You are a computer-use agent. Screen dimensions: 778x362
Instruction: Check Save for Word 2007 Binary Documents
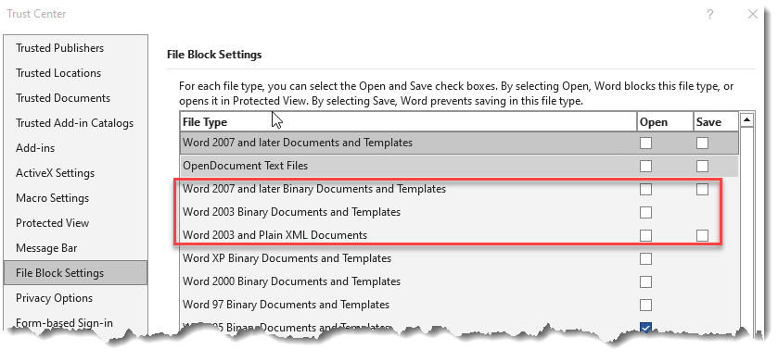point(702,189)
